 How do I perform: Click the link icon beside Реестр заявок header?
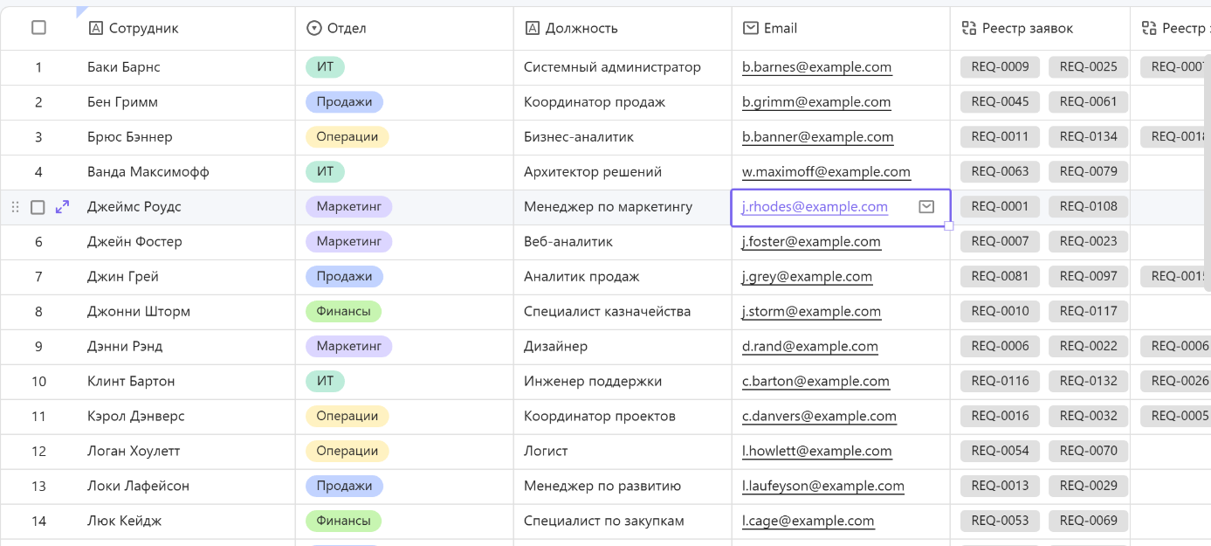[x=968, y=28]
